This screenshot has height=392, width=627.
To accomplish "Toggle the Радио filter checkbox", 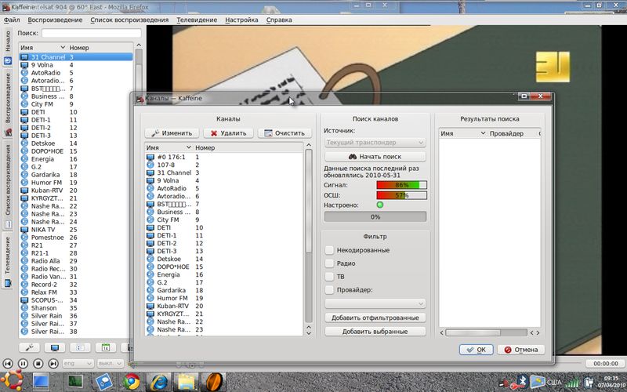I will tap(330, 263).
